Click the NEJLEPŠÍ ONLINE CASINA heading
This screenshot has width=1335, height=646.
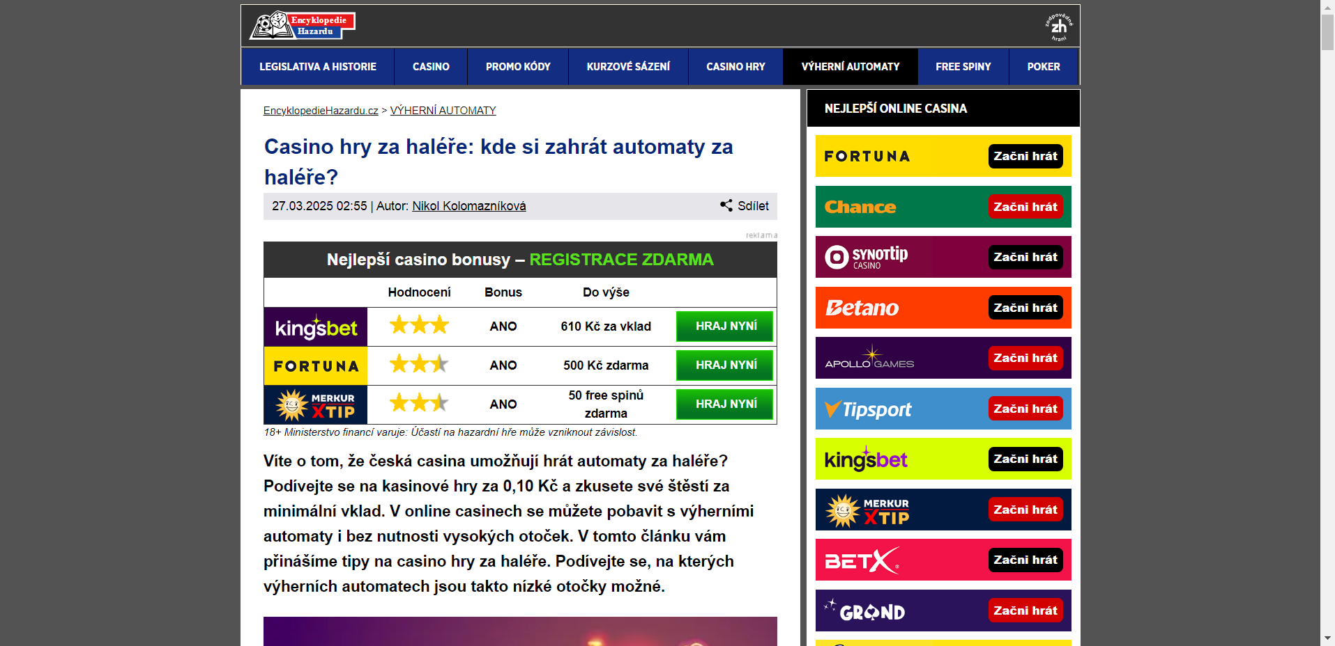(896, 109)
